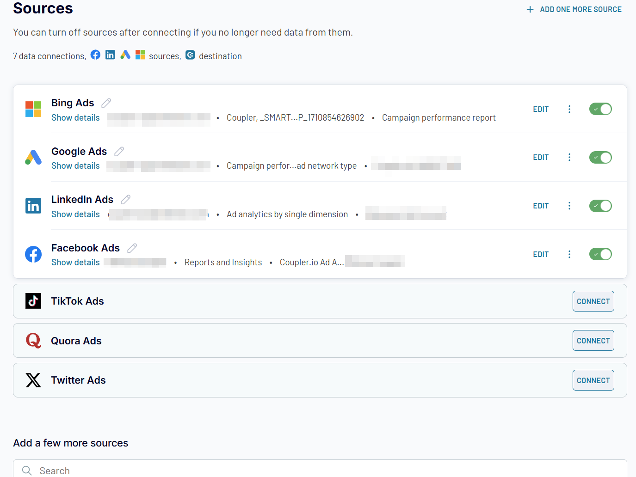Click the destination icon in the connections summary
This screenshot has height=477, width=636.
click(190, 55)
